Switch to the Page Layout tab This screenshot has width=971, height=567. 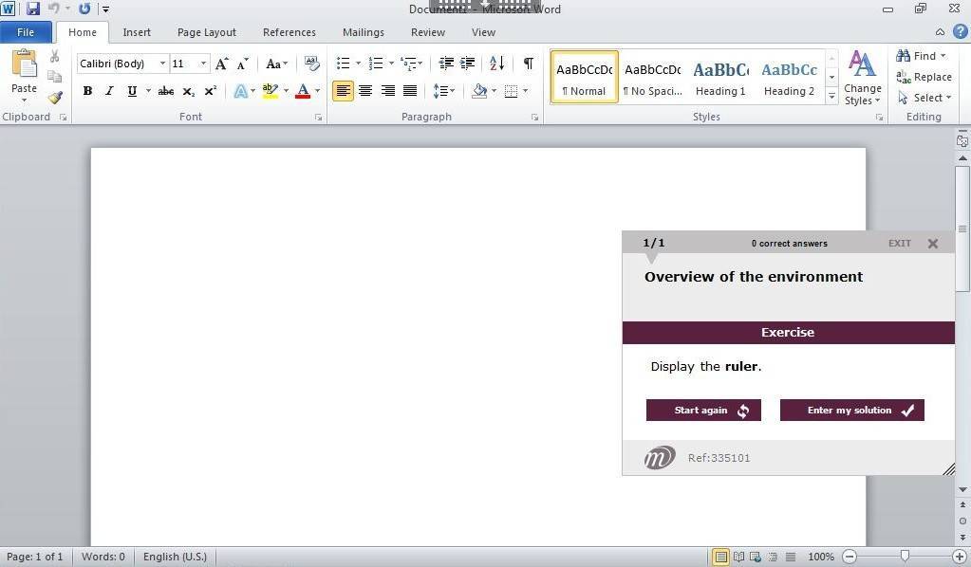click(207, 32)
